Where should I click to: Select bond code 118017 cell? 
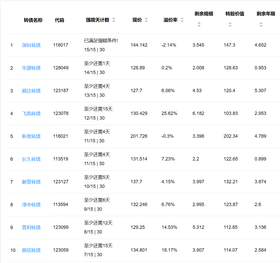point(61,45)
